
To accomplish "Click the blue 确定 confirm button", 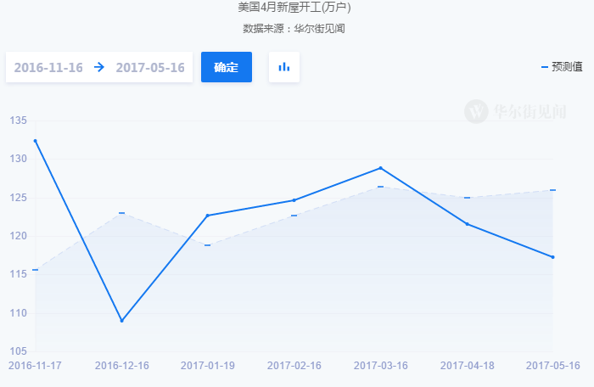I will pyautogui.click(x=227, y=67).
